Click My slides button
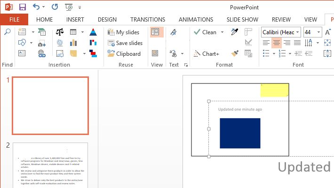The height and width of the screenshot is (188, 334). point(123,32)
